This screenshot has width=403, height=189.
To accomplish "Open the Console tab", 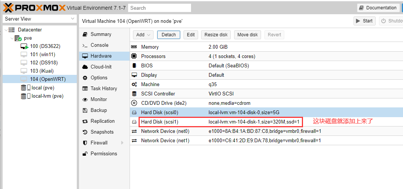I will point(99,45).
